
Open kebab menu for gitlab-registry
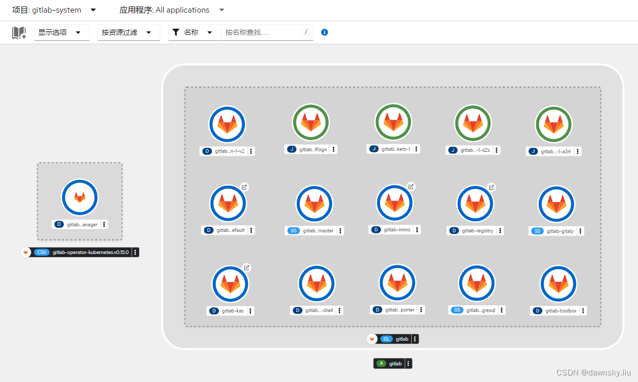[x=500, y=231]
